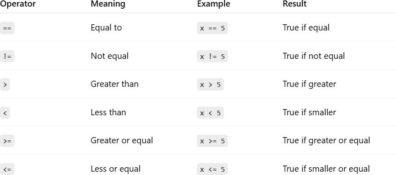
Task: Select the Result column header
Action: [x=295, y=4]
